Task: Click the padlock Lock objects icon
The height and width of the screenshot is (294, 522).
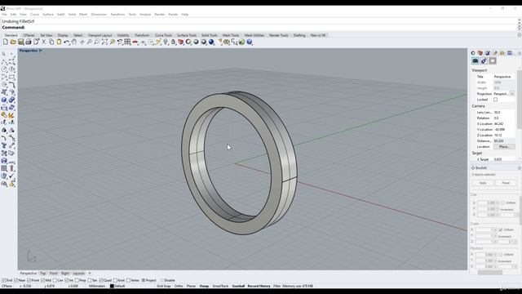Action: pyautogui.click(x=173, y=42)
